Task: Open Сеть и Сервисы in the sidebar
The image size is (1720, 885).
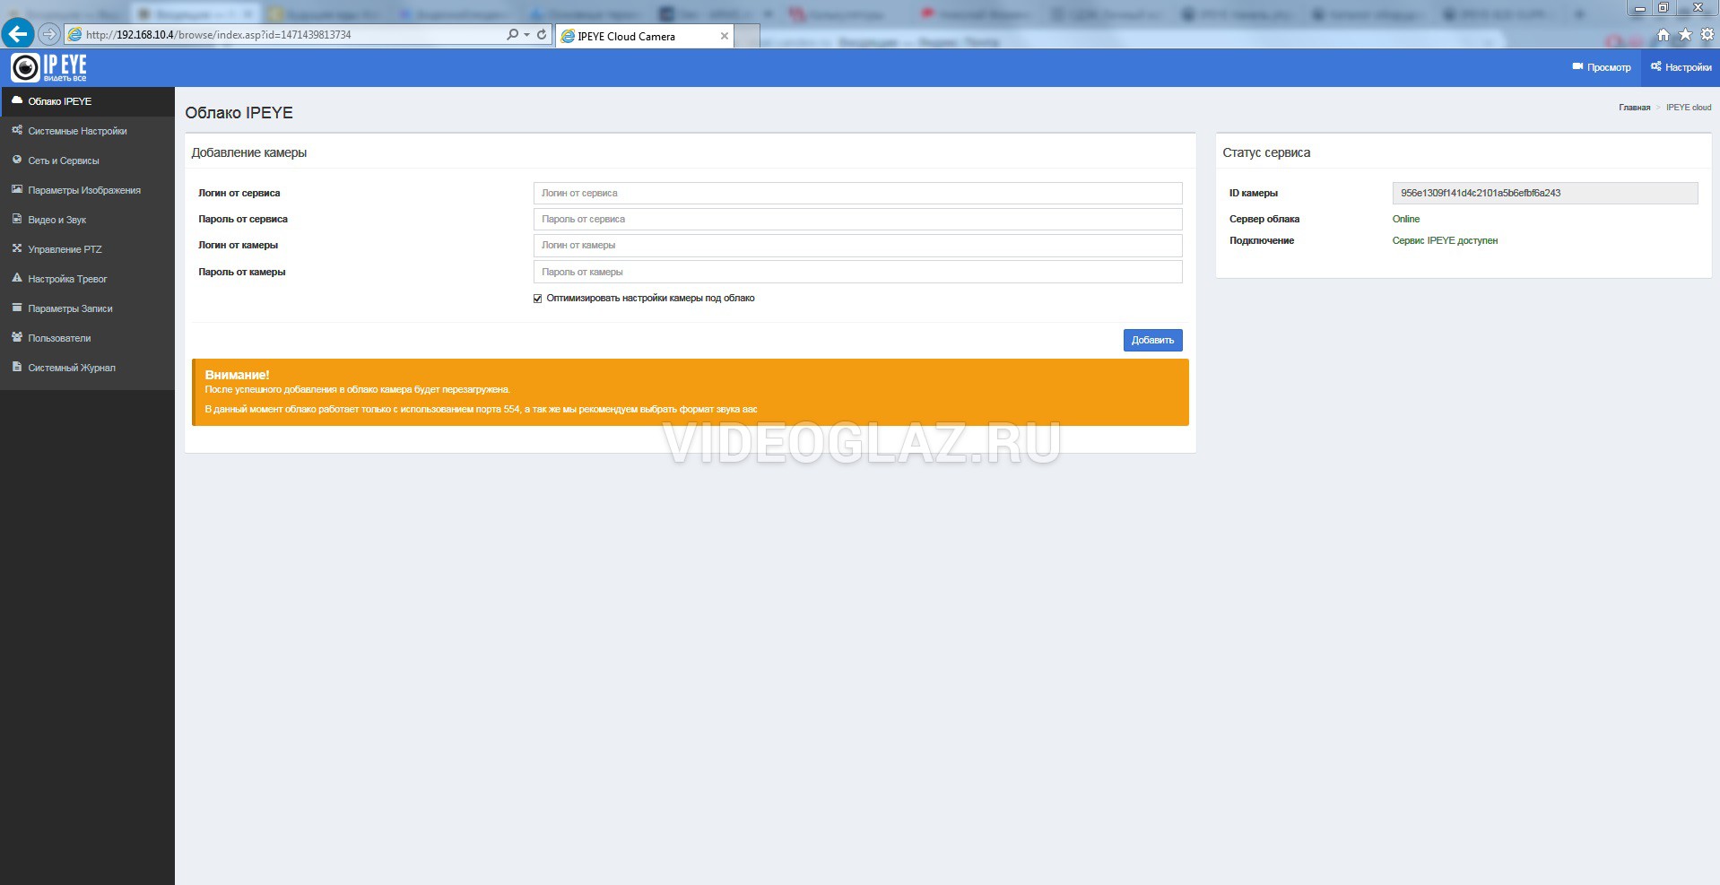Action: pos(87,161)
